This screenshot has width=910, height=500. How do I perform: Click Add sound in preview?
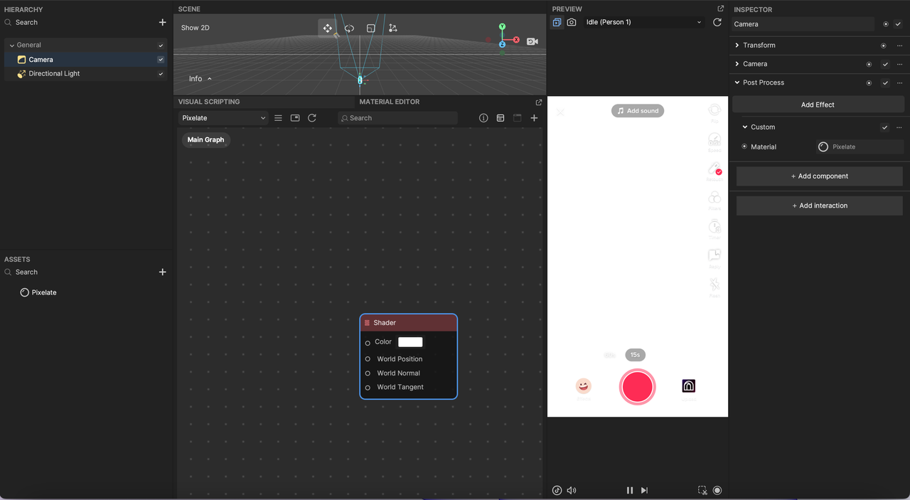point(638,111)
